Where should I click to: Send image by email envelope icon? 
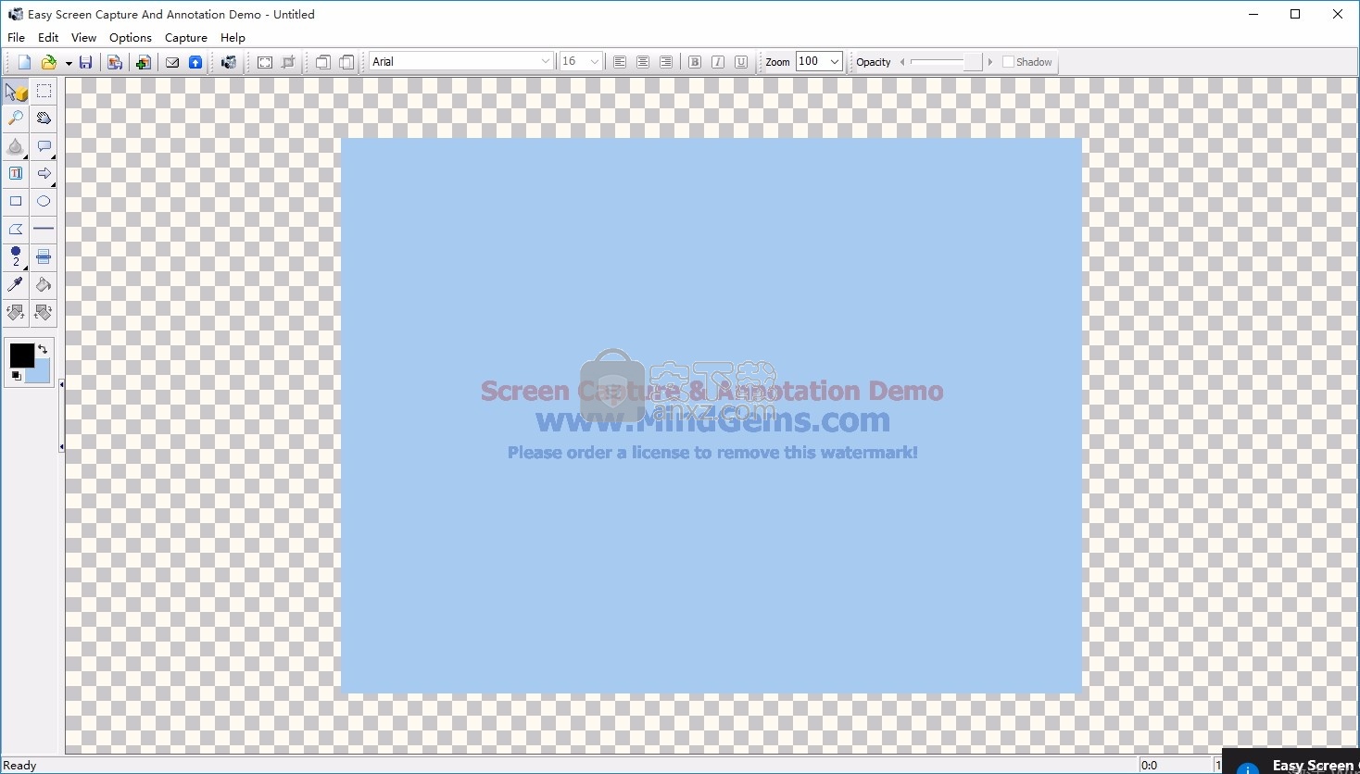[172, 62]
